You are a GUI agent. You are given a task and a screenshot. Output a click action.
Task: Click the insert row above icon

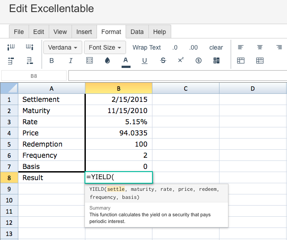click(x=11, y=61)
